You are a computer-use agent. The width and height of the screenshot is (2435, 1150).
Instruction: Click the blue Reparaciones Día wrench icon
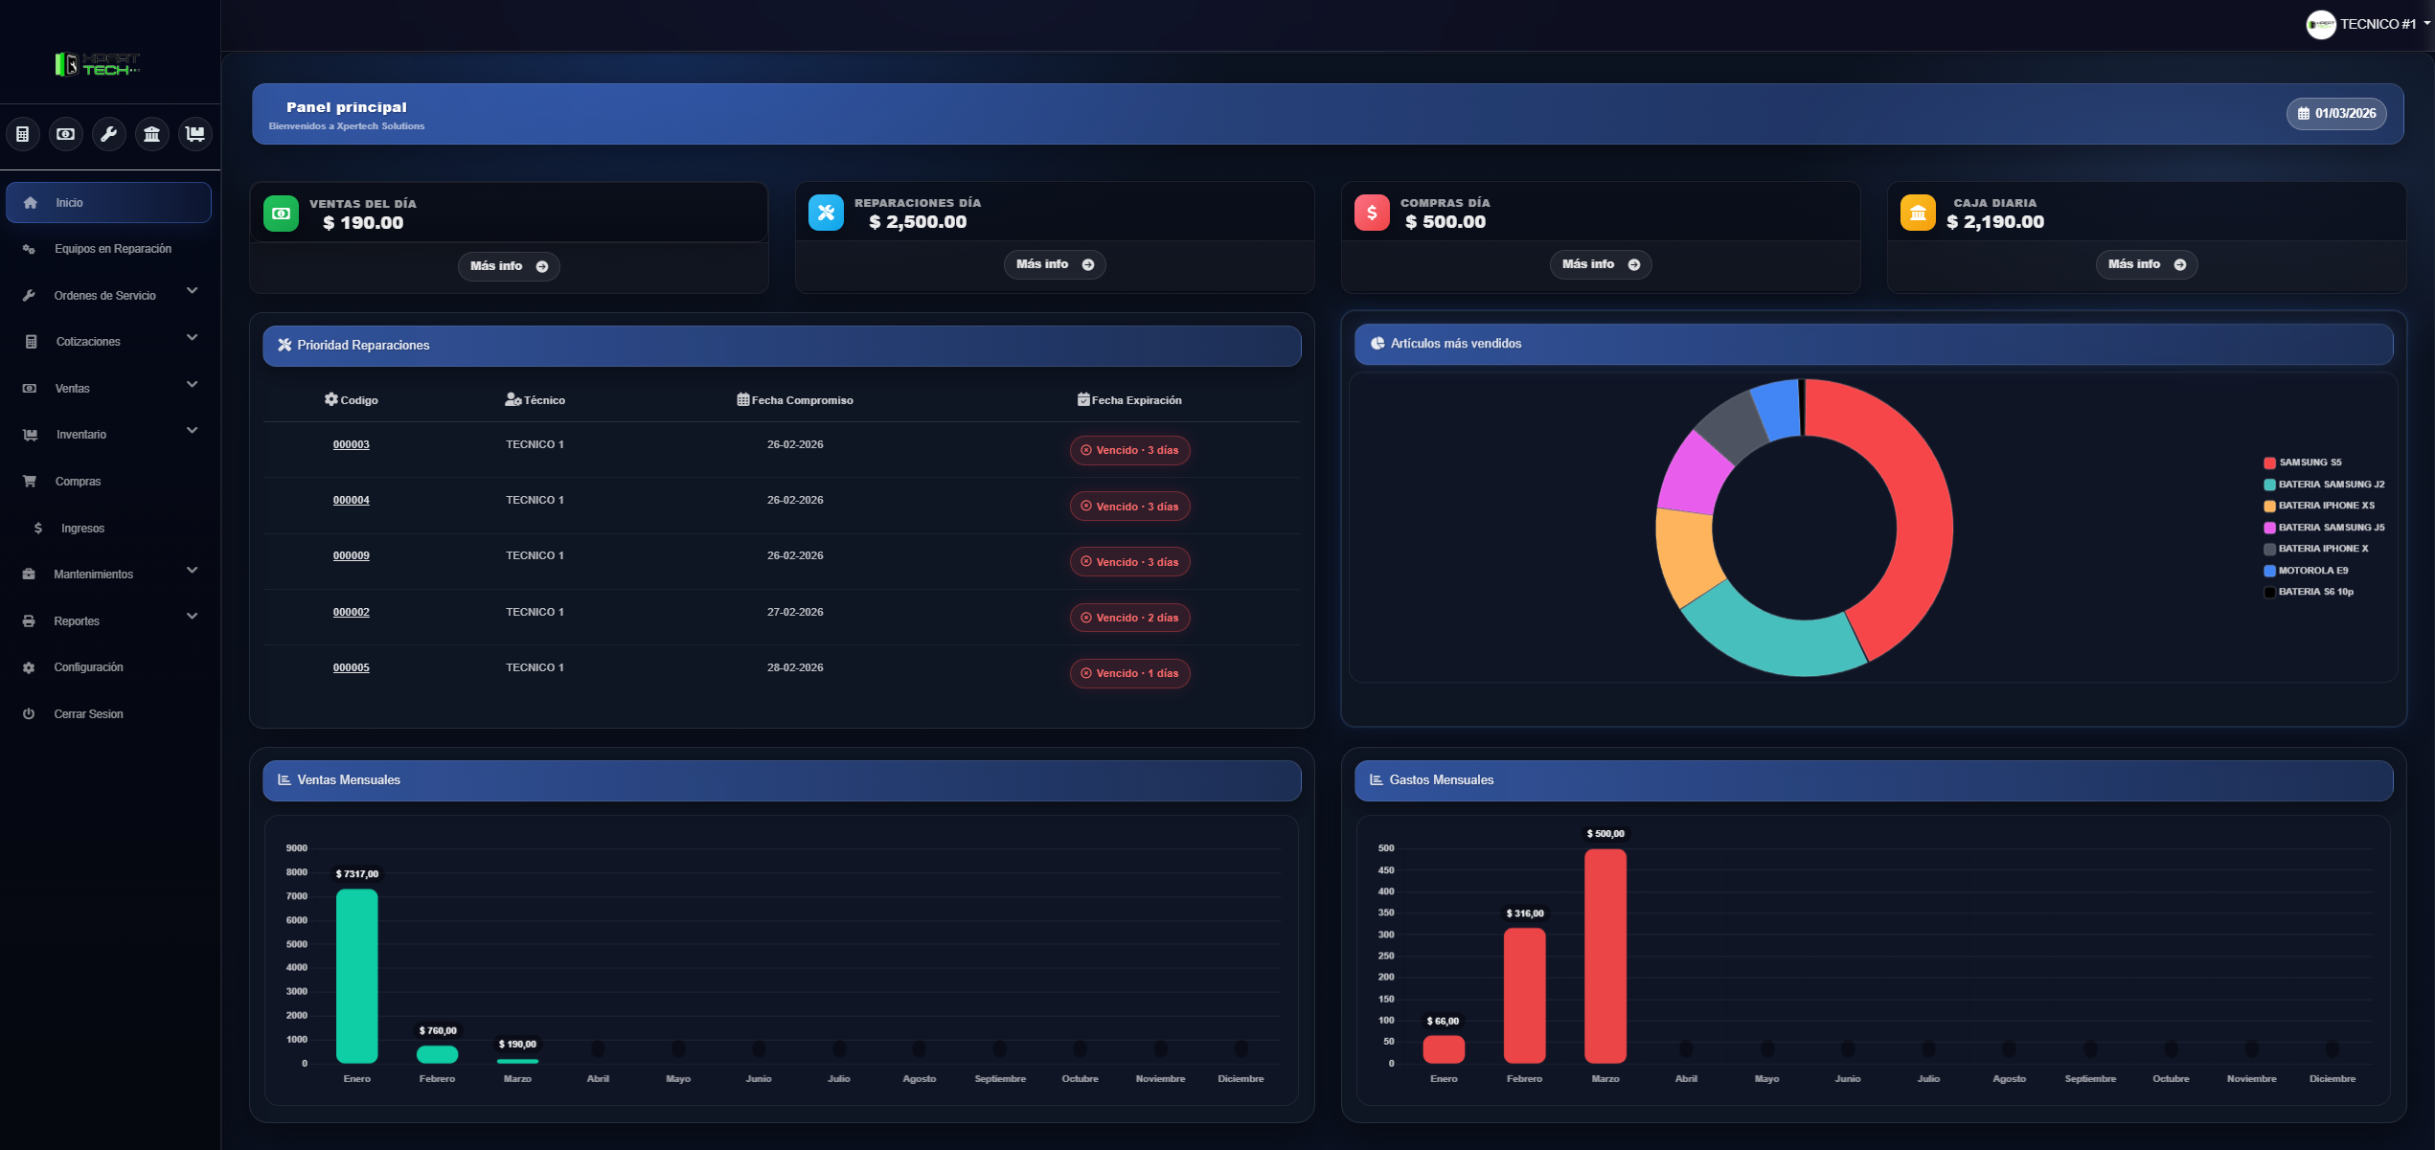[825, 213]
